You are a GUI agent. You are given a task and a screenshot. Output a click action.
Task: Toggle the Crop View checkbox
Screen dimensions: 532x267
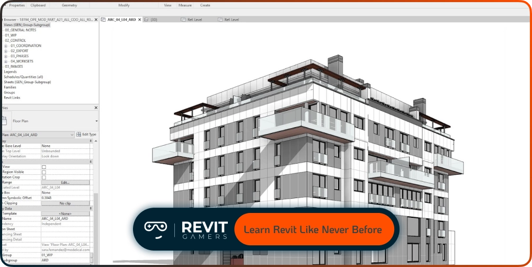click(x=43, y=167)
